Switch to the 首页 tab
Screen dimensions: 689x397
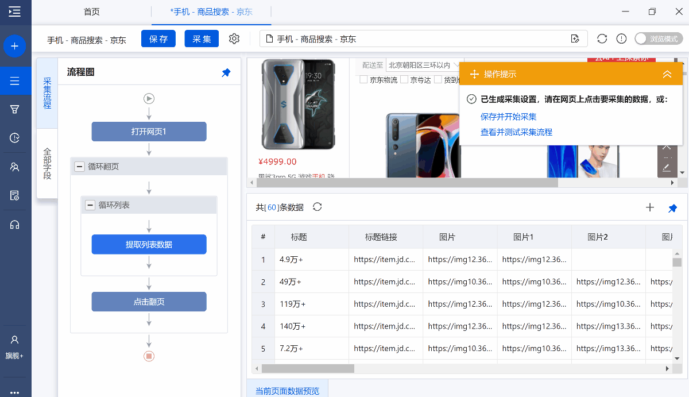91,11
